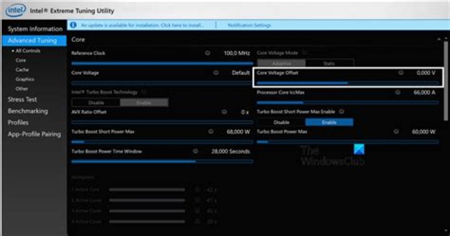Select Cache under Advanced Tuning
450x236 pixels.
click(x=22, y=70)
